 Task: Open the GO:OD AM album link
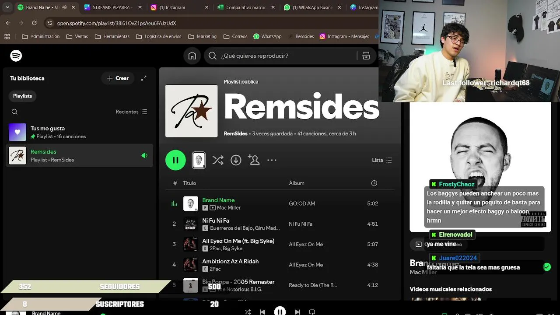click(x=302, y=203)
